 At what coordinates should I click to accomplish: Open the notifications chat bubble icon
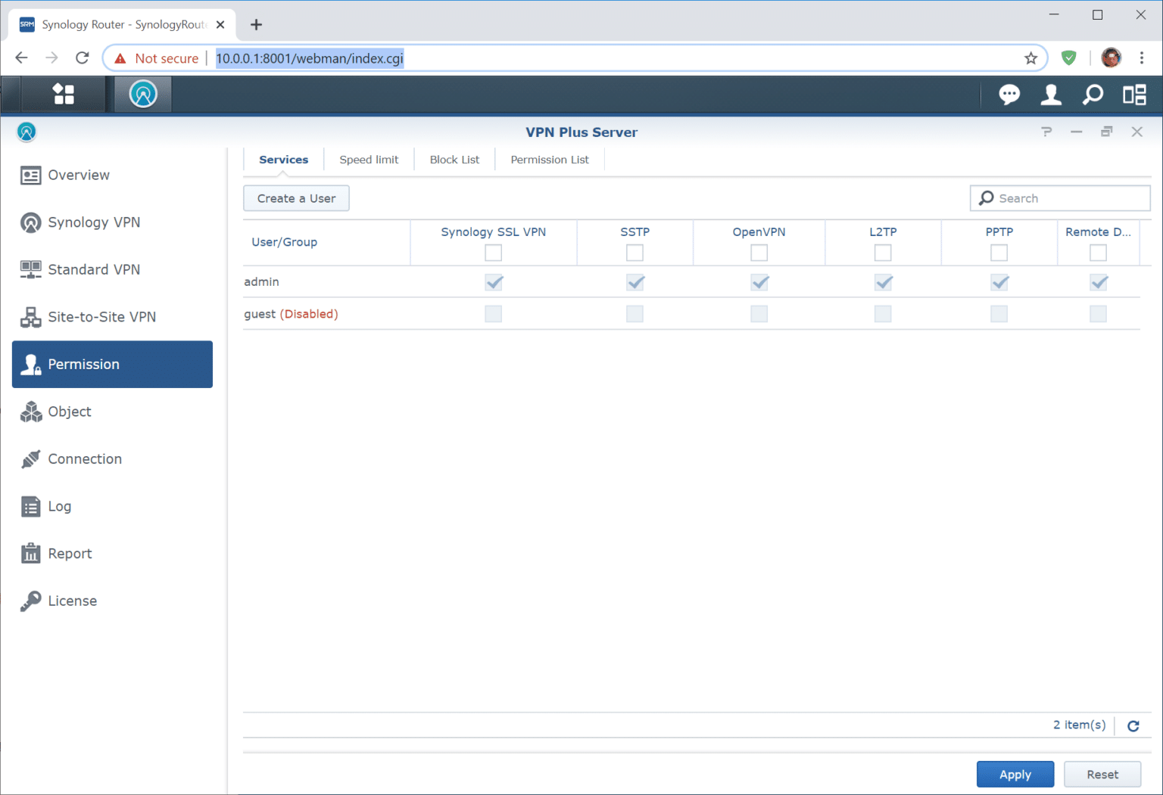click(x=1009, y=95)
